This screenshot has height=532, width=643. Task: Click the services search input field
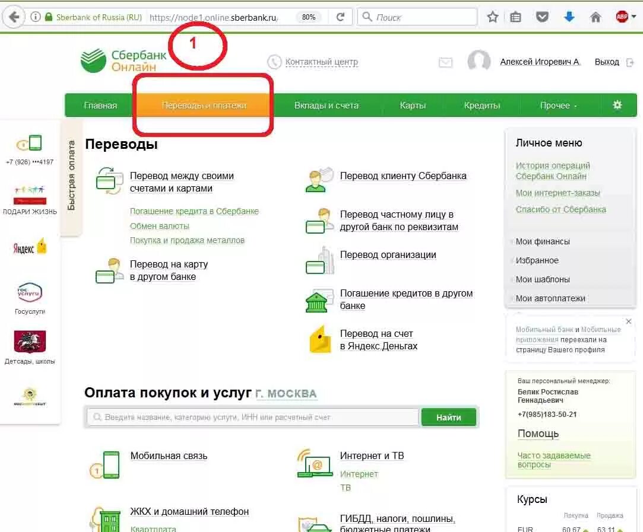click(249, 417)
